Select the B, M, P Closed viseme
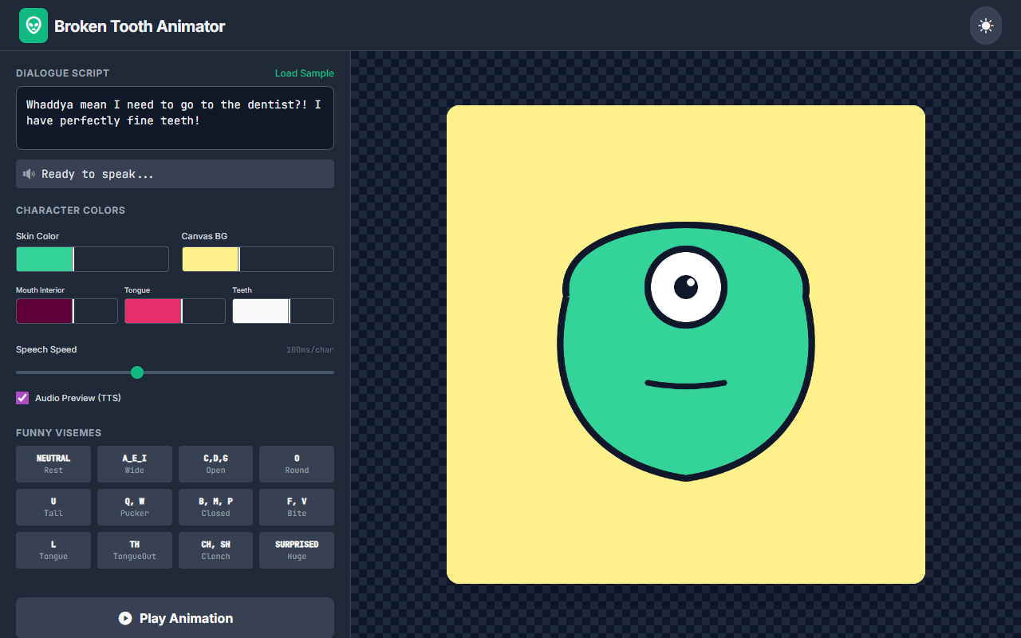This screenshot has width=1021, height=638. (x=215, y=506)
